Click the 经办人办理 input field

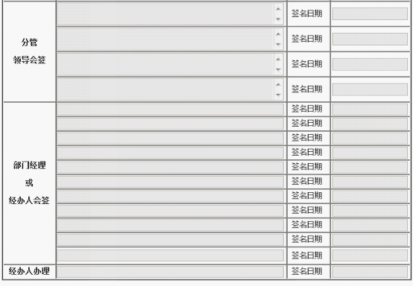(x=170, y=272)
